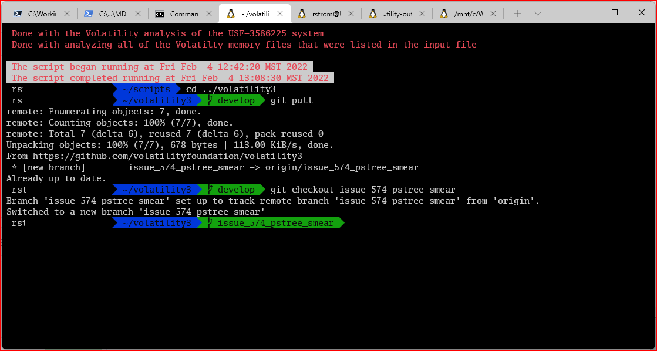Click the PowerShell icon on the C:\...\MDI tab
Screen dimensions: 657x351
(x=90, y=12)
